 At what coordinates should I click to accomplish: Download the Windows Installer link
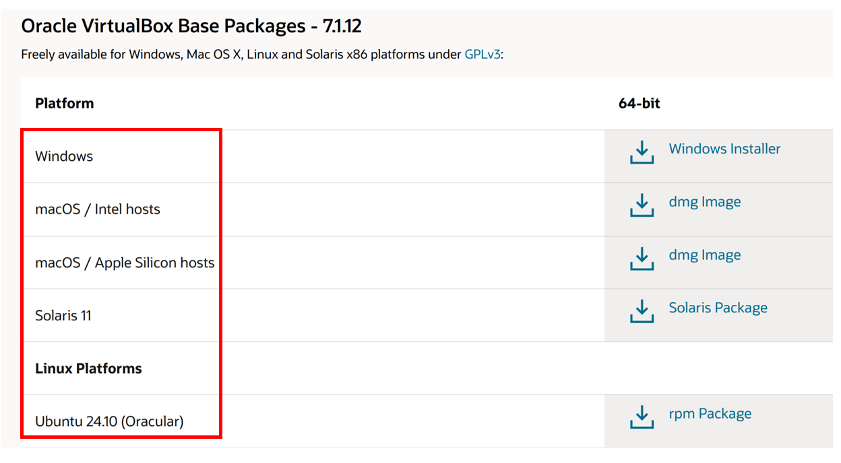[x=724, y=149]
